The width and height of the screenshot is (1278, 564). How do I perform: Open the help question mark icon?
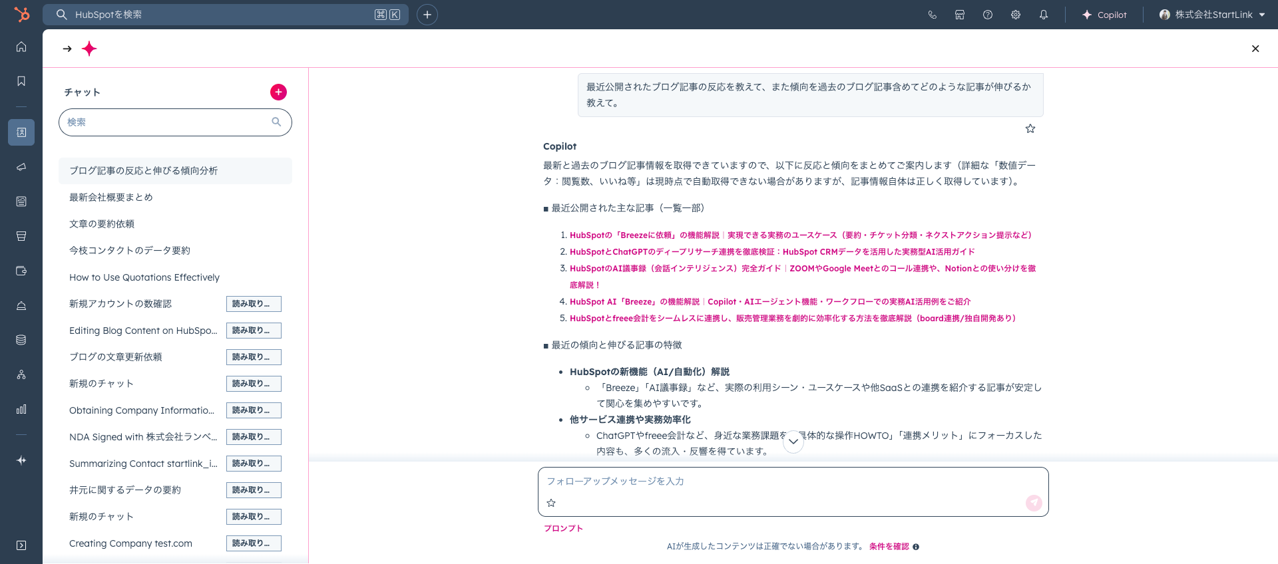987,15
